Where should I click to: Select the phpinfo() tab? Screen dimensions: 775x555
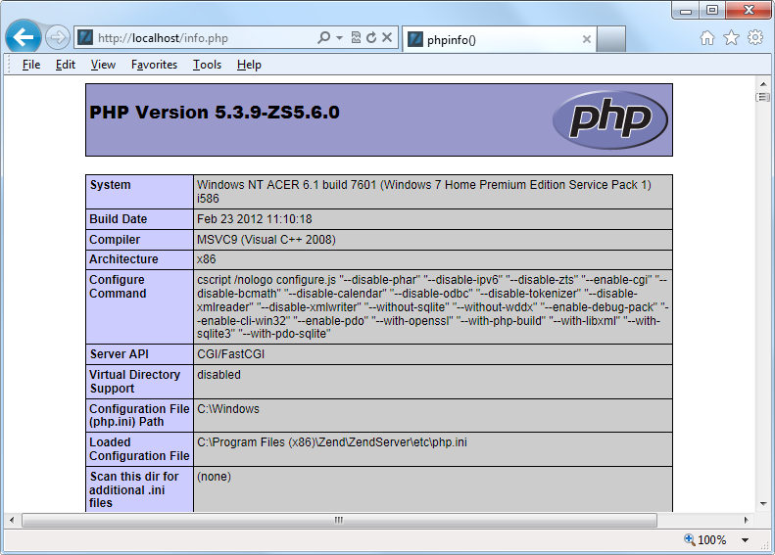tap(500, 39)
